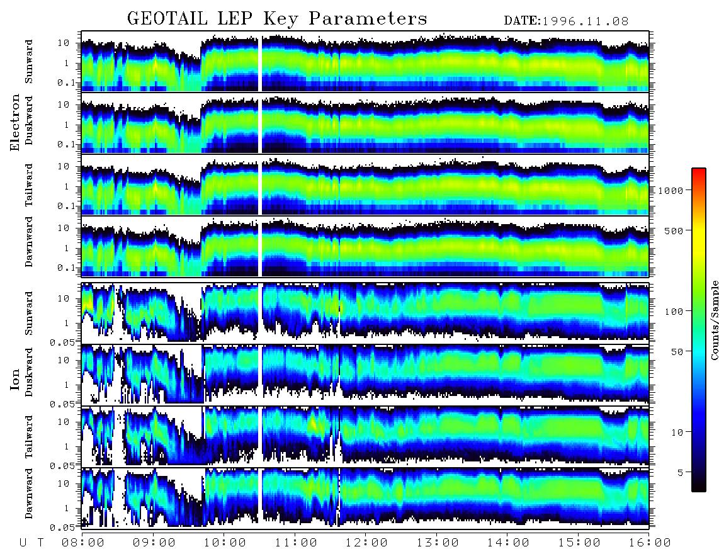The width and height of the screenshot is (719, 554).
Task: Click the "GEOTAIL LEP Key Parameters" title
Action: (277, 20)
